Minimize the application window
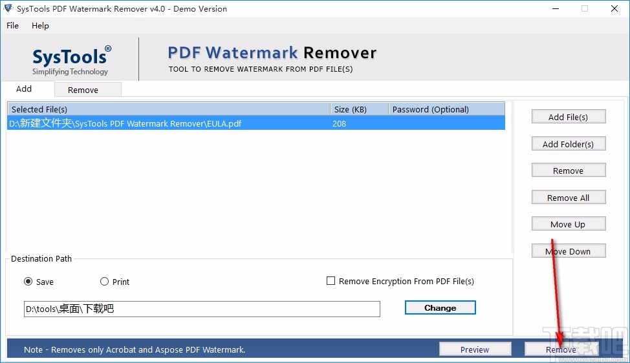 coord(556,8)
